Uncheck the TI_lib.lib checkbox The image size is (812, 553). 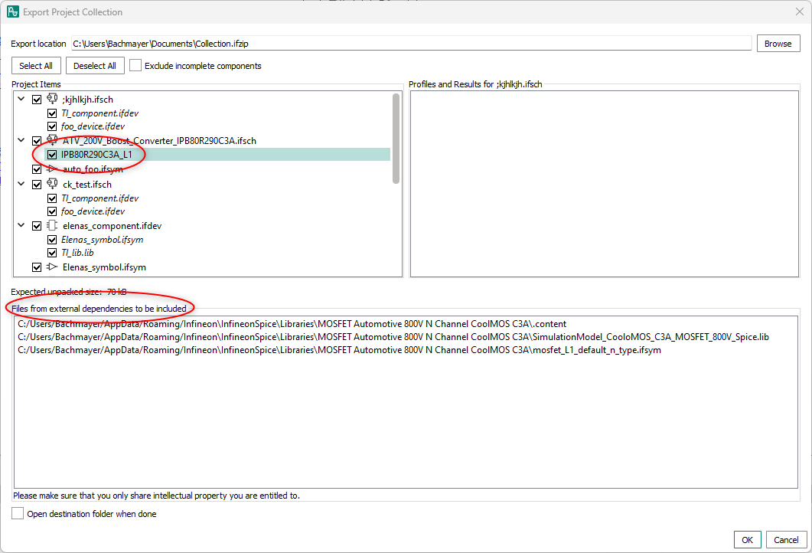point(52,253)
